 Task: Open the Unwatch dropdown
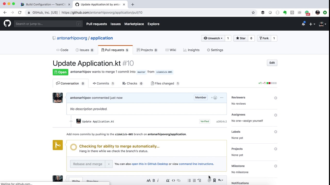point(213,38)
